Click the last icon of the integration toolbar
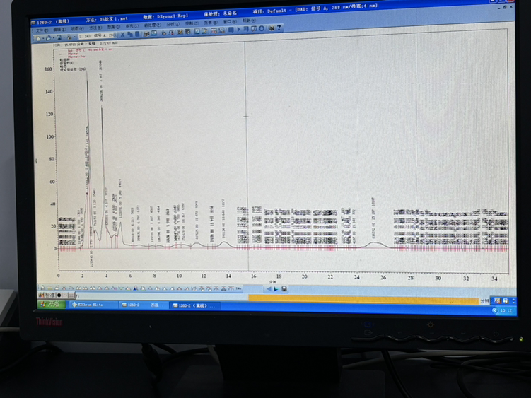Image resolution: width=531 pixels, height=398 pixels. point(238,288)
